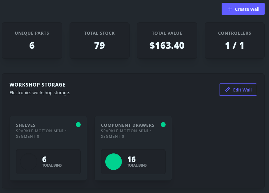Open the Total Value stat card

tap(167, 41)
